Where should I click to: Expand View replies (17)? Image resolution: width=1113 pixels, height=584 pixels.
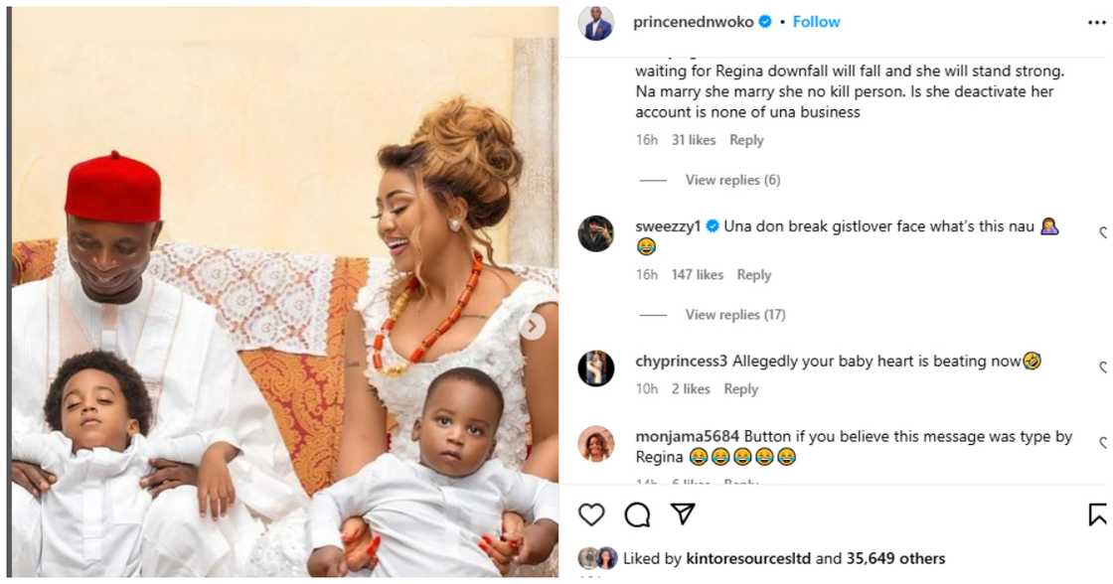(735, 315)
